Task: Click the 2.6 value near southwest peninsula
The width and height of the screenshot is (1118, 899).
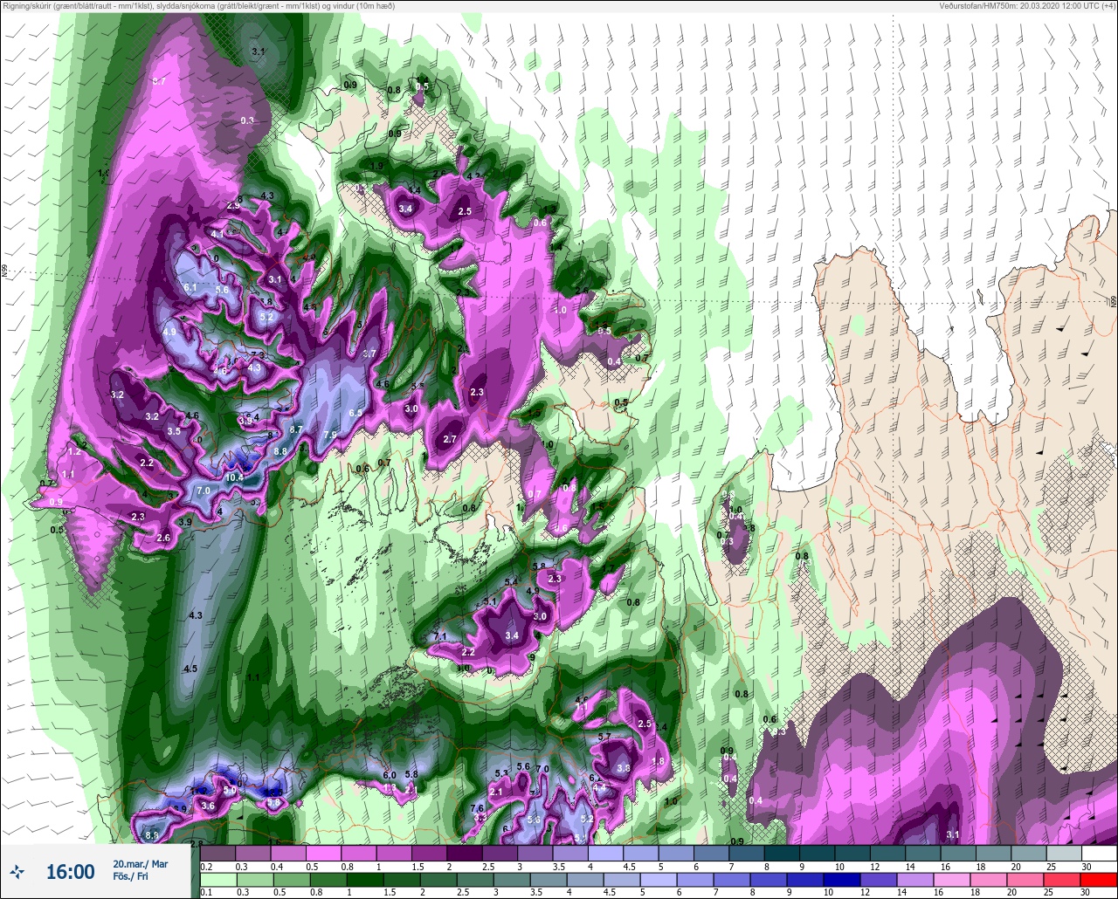Action: 163,538
